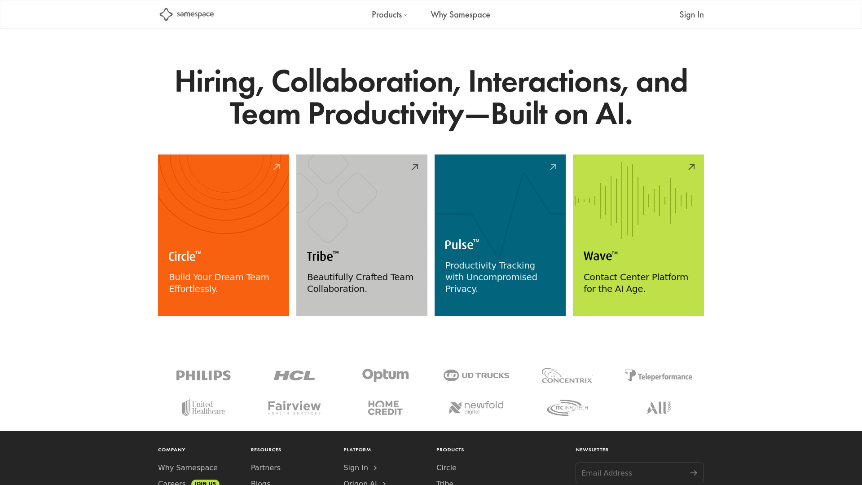Click the Tribe products footer link
Screen dimensions: 862x485
coord(444,482)
